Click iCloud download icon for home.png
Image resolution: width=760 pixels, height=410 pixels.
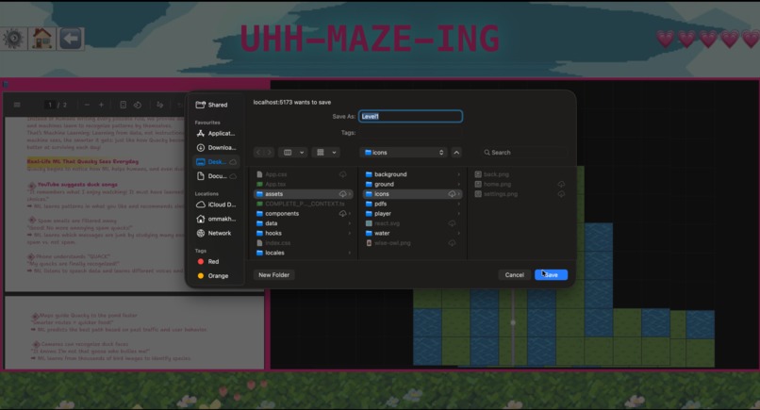click(561, 184)
